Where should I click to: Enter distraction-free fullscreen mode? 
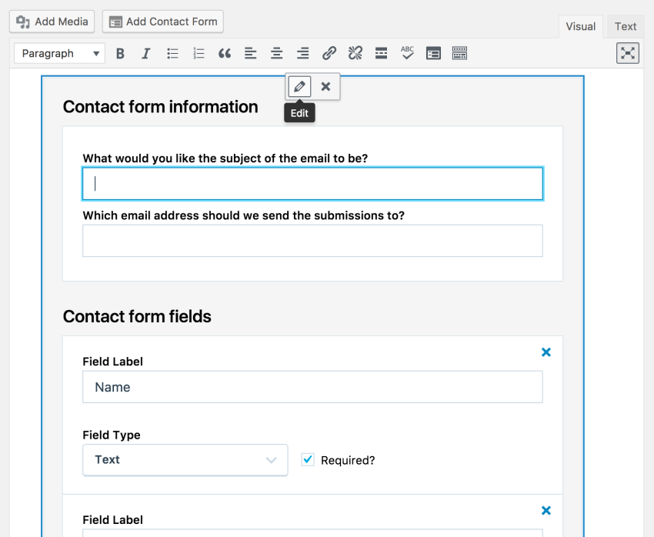tap(627, 53)
